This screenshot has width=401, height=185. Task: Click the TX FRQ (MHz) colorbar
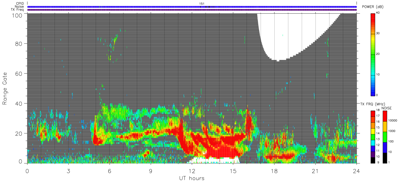click(373, 137)
